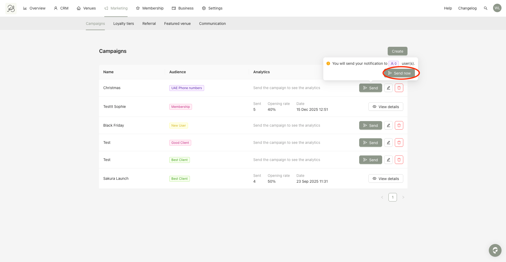Delete the Christmas campaign with the trash icon

[399, 88]
